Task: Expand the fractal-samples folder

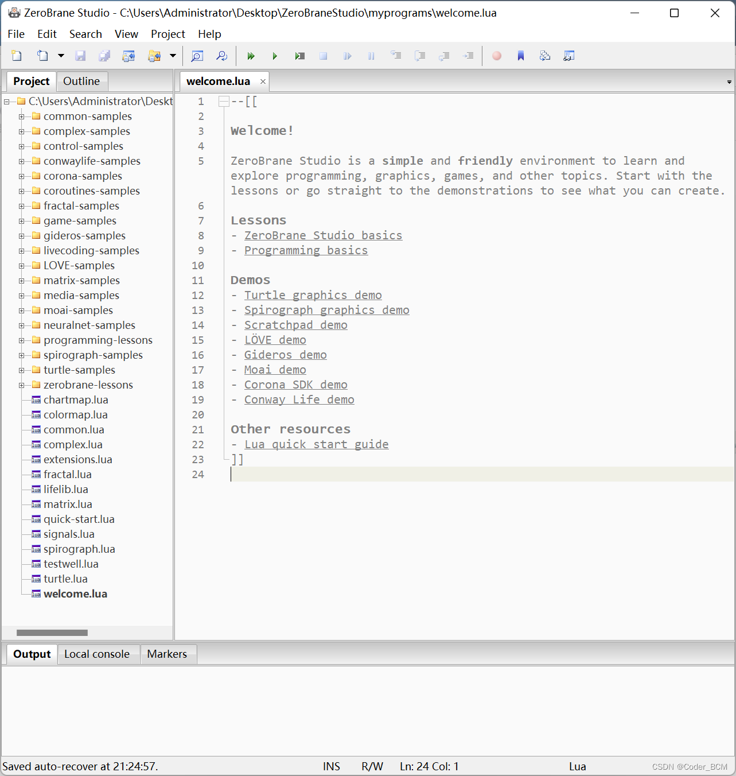Action: click(22, 206)
